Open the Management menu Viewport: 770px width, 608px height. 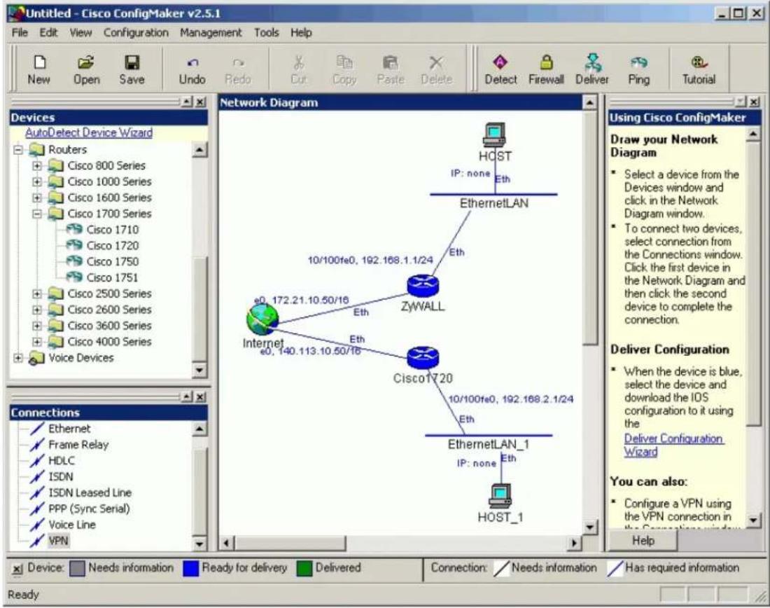211,32
